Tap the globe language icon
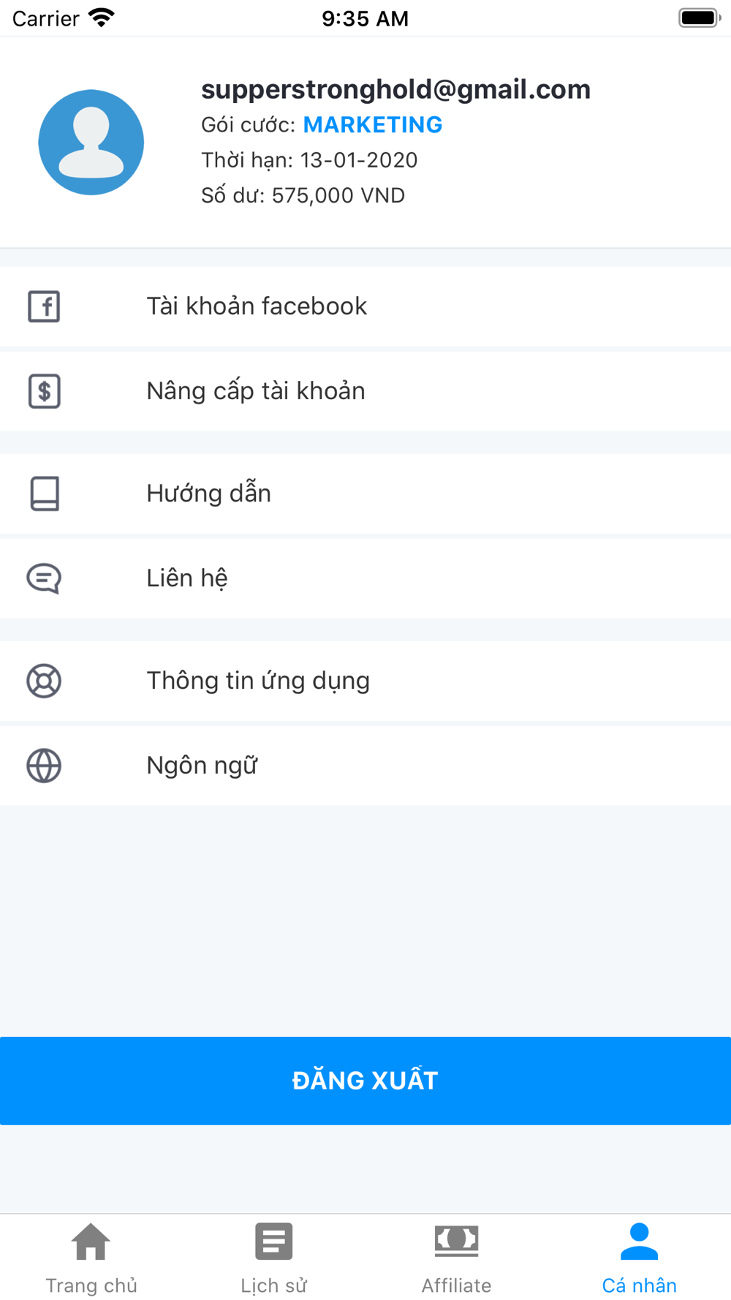Screen dimensions: 731x1300 pos(44,766)
